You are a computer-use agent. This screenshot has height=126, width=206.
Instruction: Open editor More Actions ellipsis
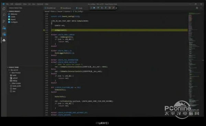click(x=201, y=8)
